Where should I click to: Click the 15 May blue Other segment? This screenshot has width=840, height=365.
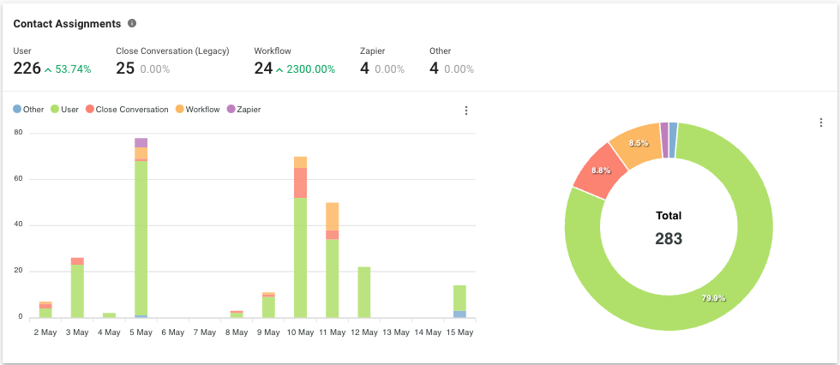coord(459,314)
